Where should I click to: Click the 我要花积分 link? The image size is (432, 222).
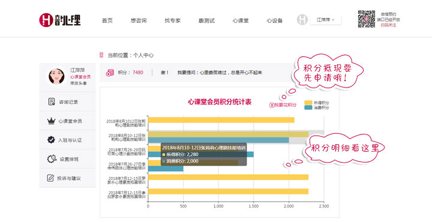point(283,105)
